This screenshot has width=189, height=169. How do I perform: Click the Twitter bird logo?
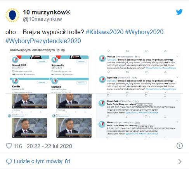[179, 12]
